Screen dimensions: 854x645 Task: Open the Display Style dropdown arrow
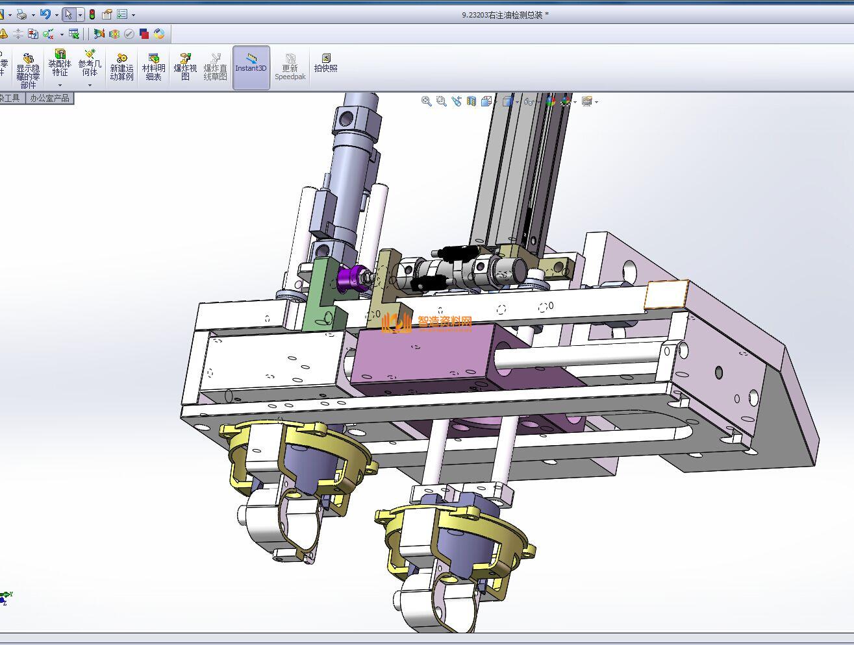pyautogui.click(x=517, y=102)
